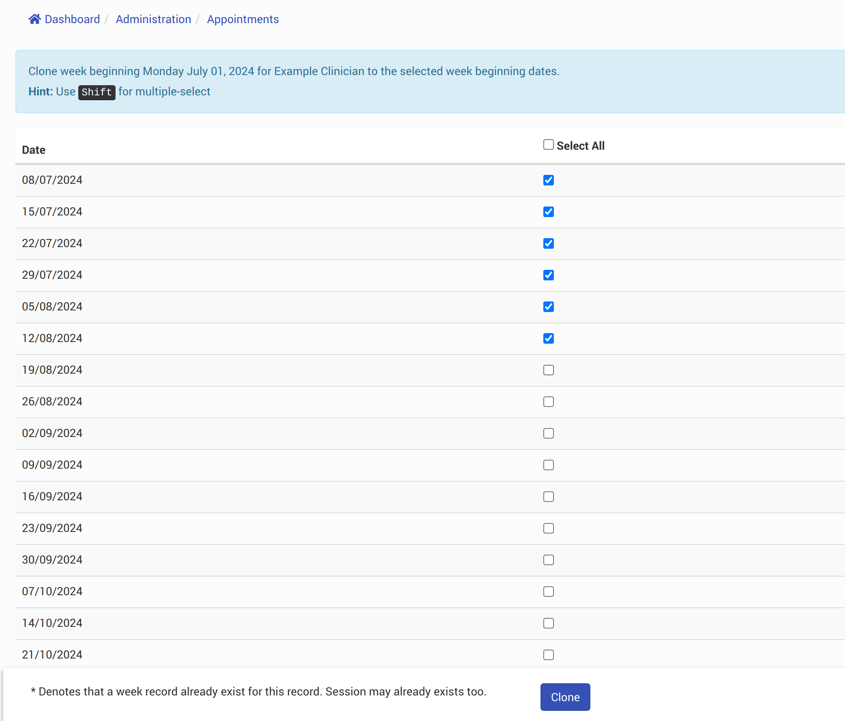The height and width of the screenshot is (721, 845).
Task: Tick the Select All checkbox
Action: pyautogui.click(x=548, y=145)
